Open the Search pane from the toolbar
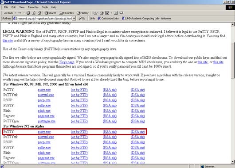 pos(51,13)
